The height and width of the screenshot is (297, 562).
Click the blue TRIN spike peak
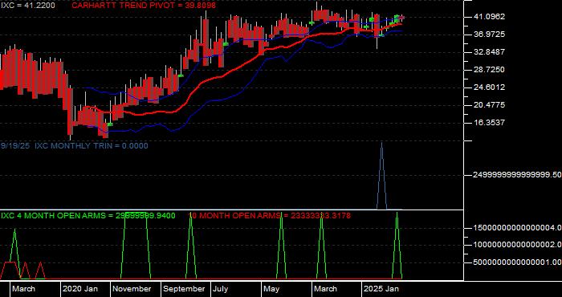tap(381, 144)
